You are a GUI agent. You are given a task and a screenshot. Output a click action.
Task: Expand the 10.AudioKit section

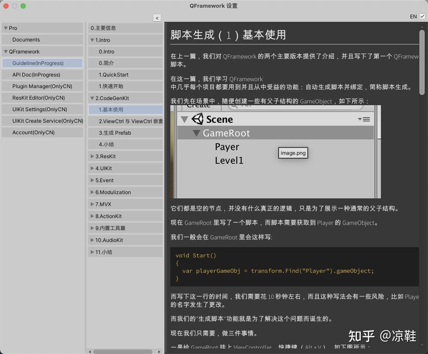coord(92,240)
